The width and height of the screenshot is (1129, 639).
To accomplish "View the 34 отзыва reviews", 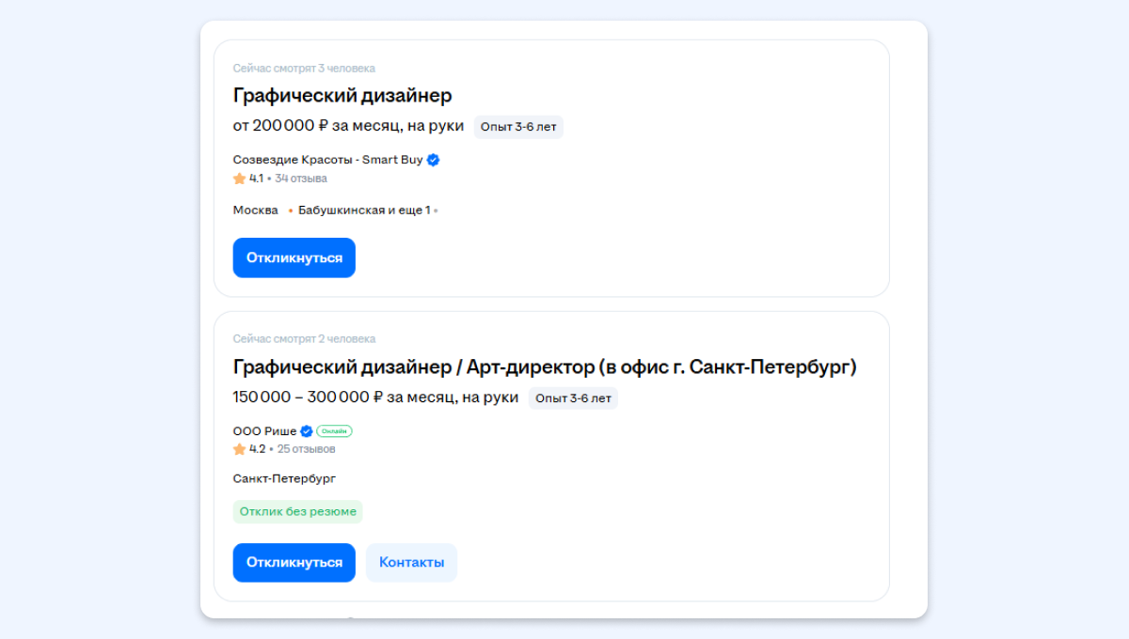I will pyautogui.click(x=301, y=179).
